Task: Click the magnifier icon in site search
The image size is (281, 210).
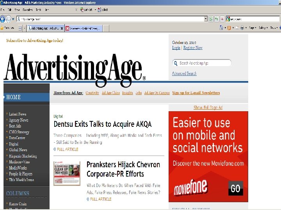Action: [x=176, y=63]
